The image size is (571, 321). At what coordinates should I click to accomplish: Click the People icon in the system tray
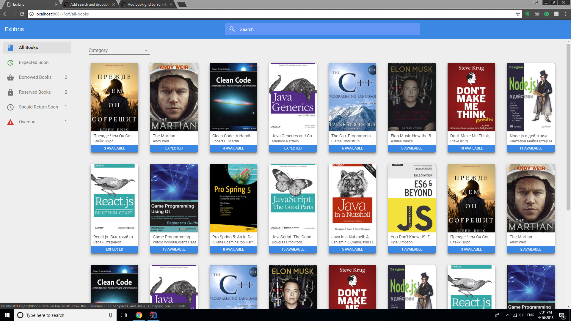click(x=497, y=315)
